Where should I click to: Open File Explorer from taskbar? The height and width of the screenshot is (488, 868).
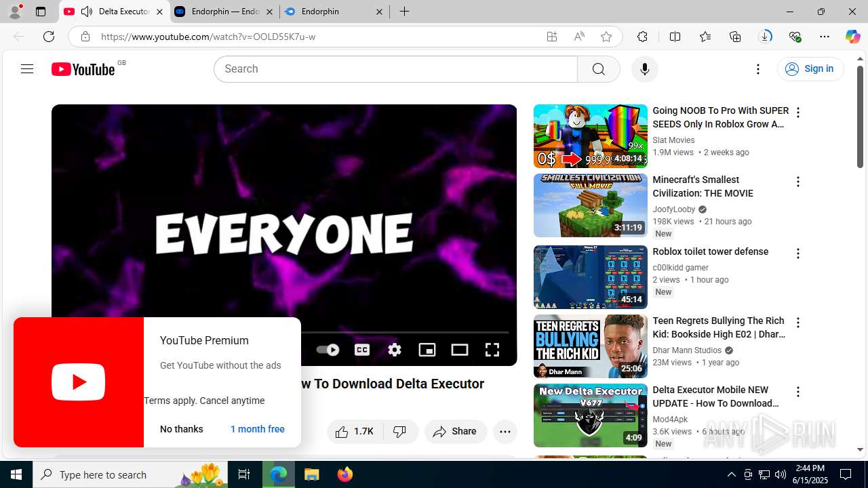[x=311, y=474]
